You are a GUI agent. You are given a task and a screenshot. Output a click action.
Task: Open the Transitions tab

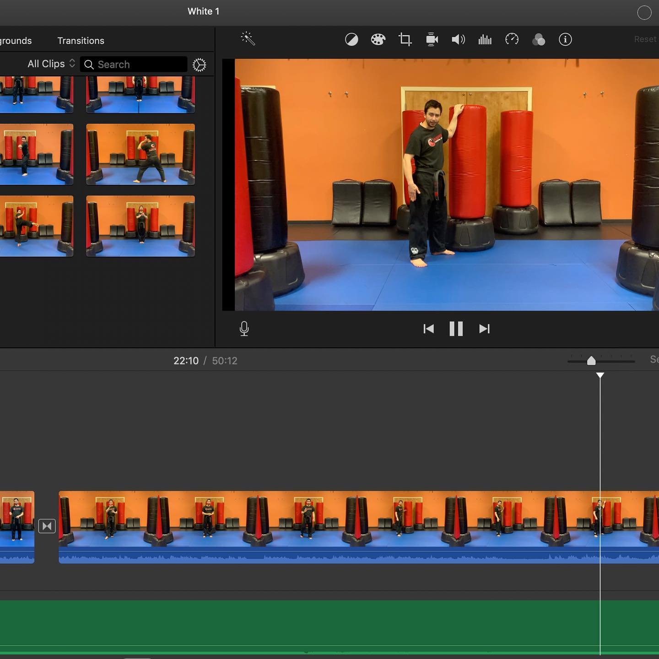[x=81, y=41]
